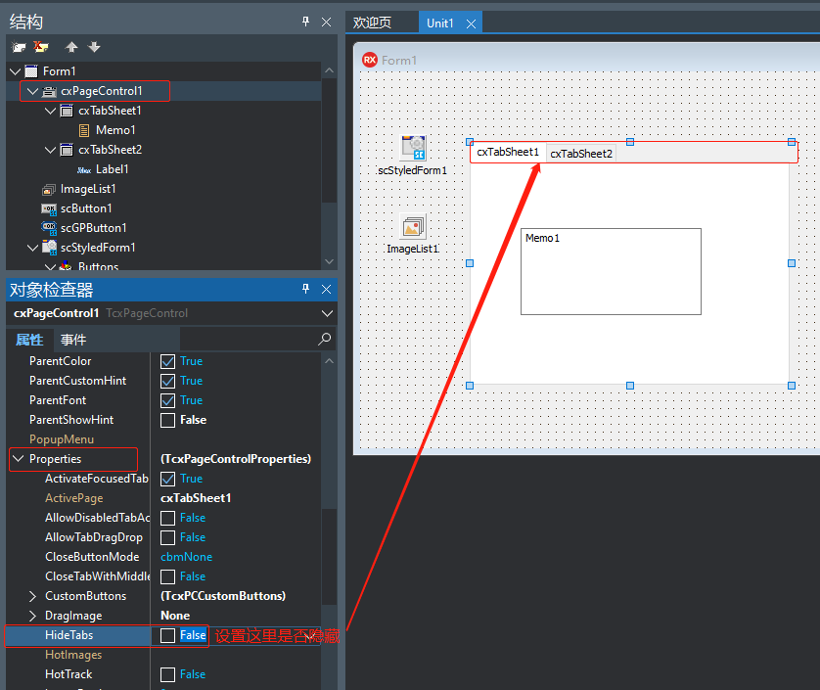Click the ActivePage value cxTabSheet1
The height and width of the screenshot is (690, 820).
196,498
